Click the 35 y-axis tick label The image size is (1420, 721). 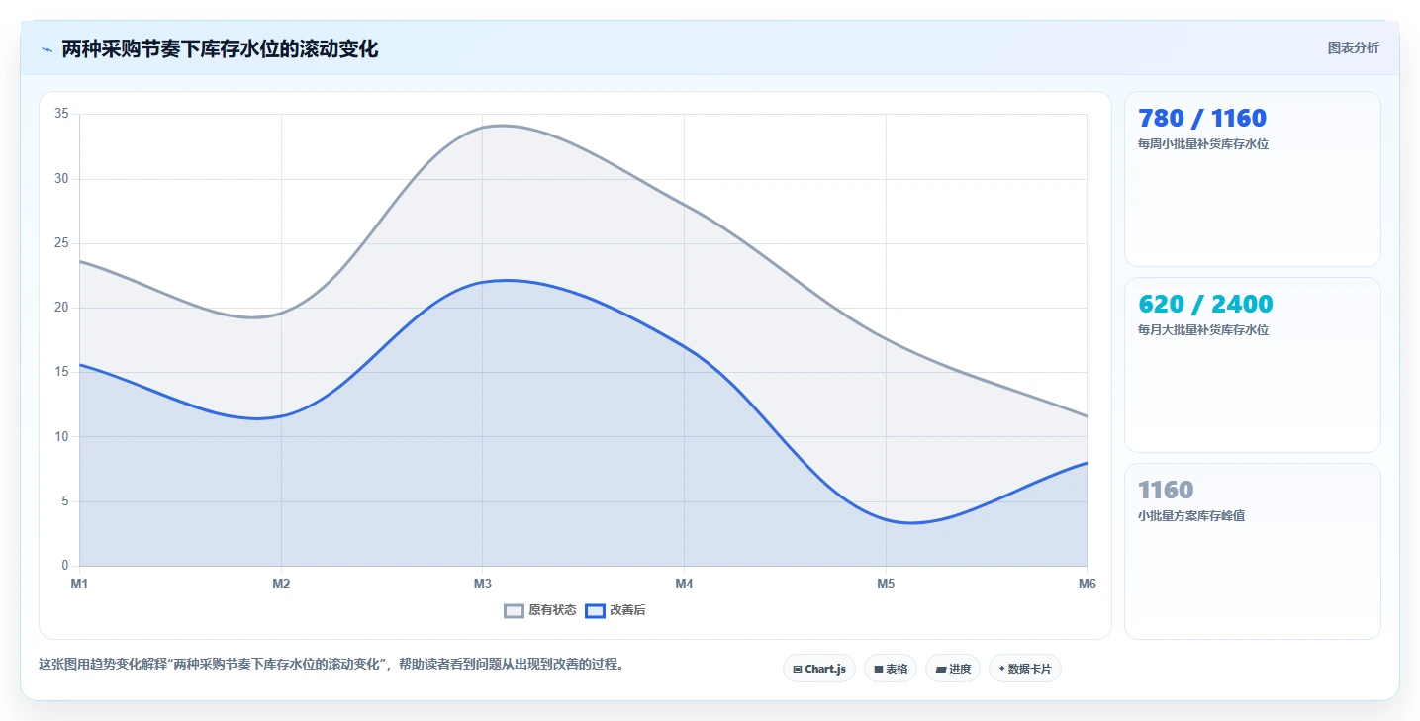pos(61,114)
